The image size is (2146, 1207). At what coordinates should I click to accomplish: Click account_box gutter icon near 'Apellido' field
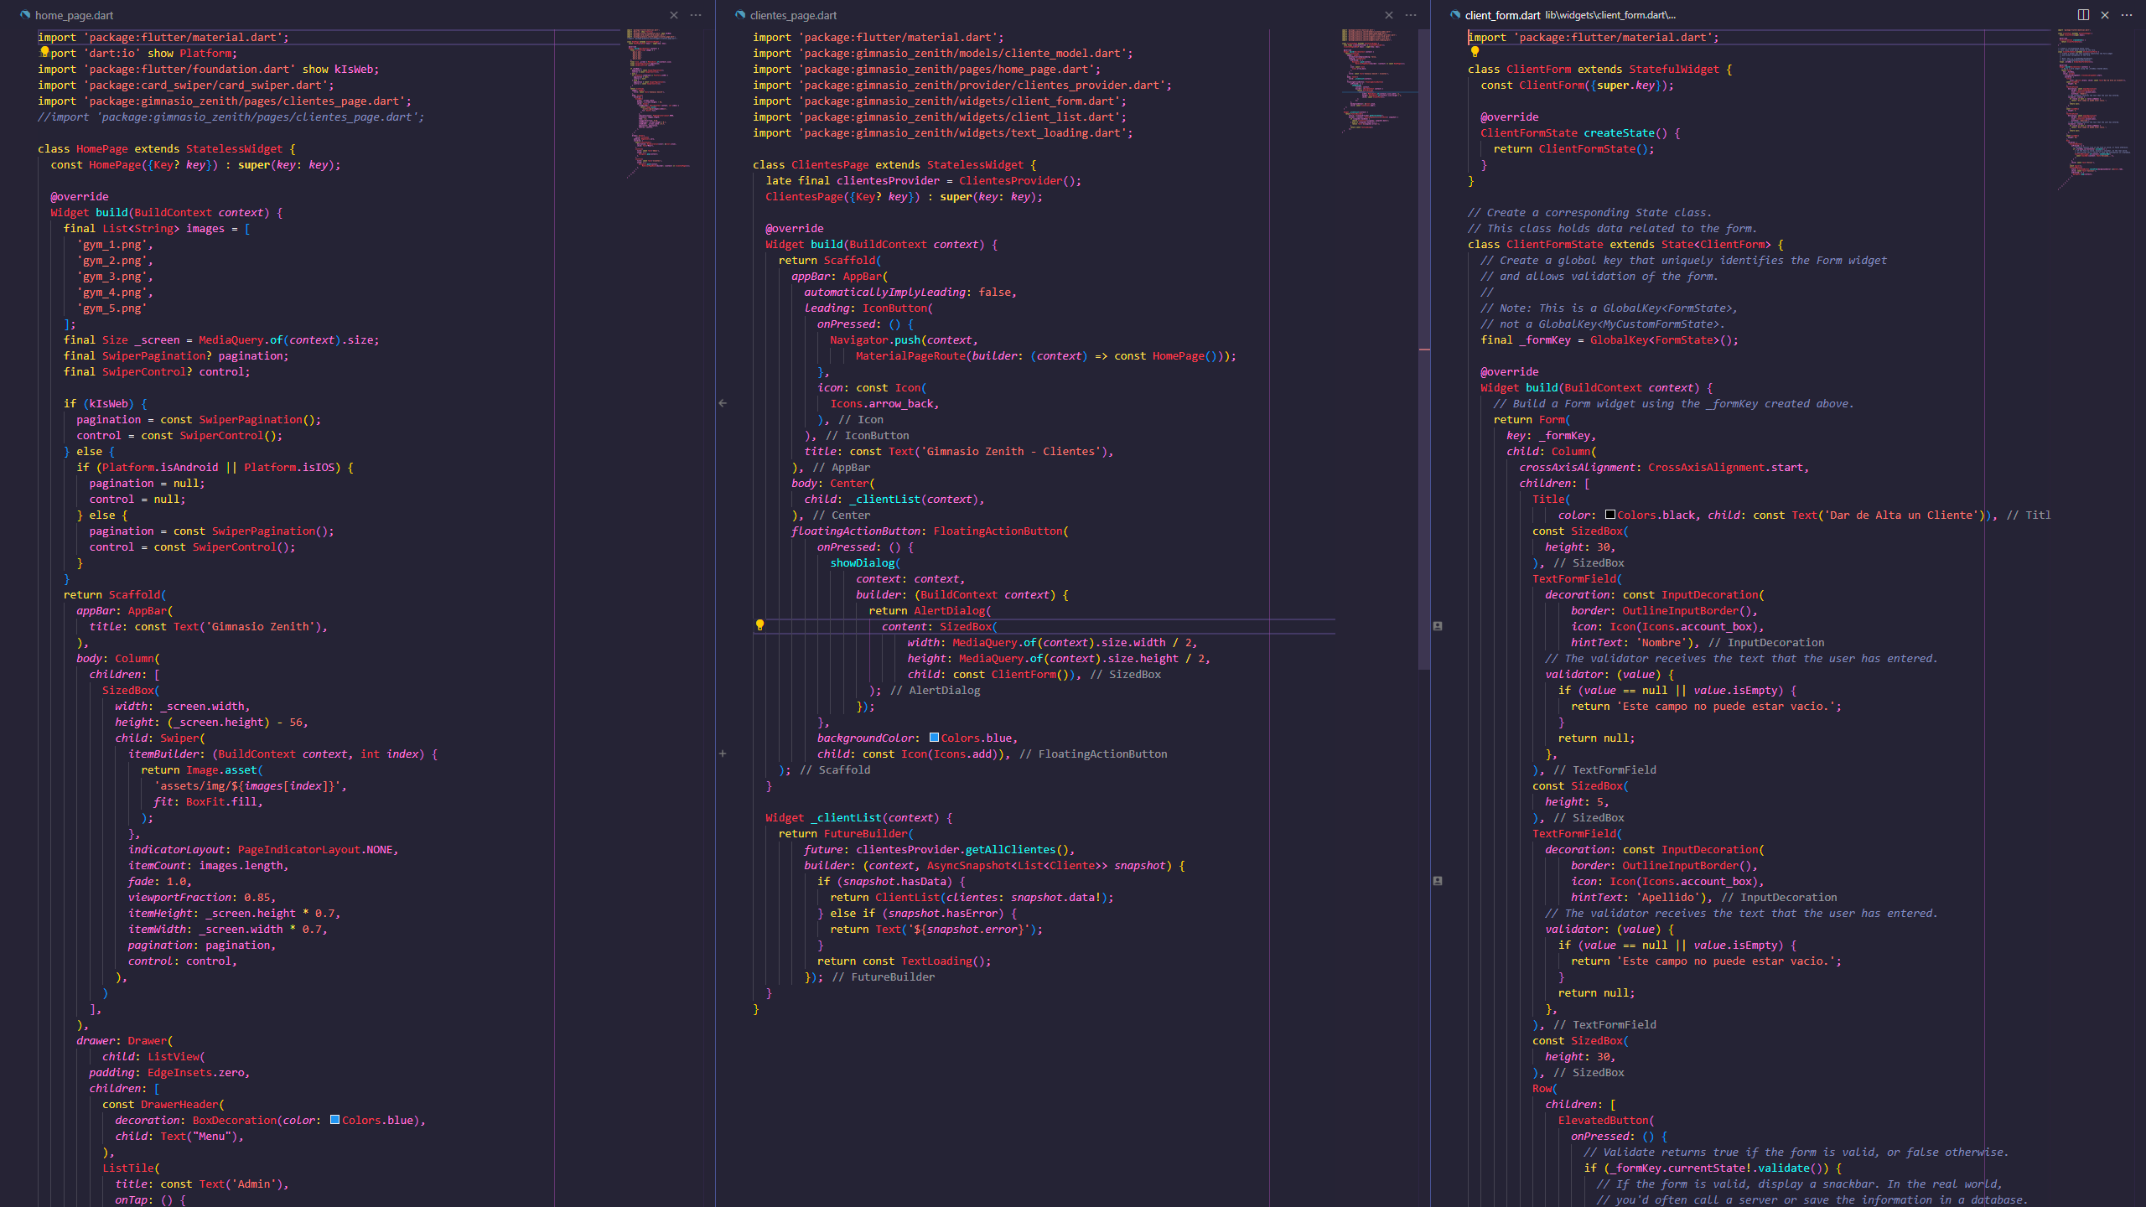click(1438, 881)
